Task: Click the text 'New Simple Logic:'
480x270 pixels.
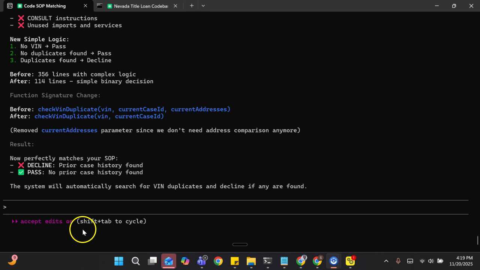Action: [x=40, y=39]
